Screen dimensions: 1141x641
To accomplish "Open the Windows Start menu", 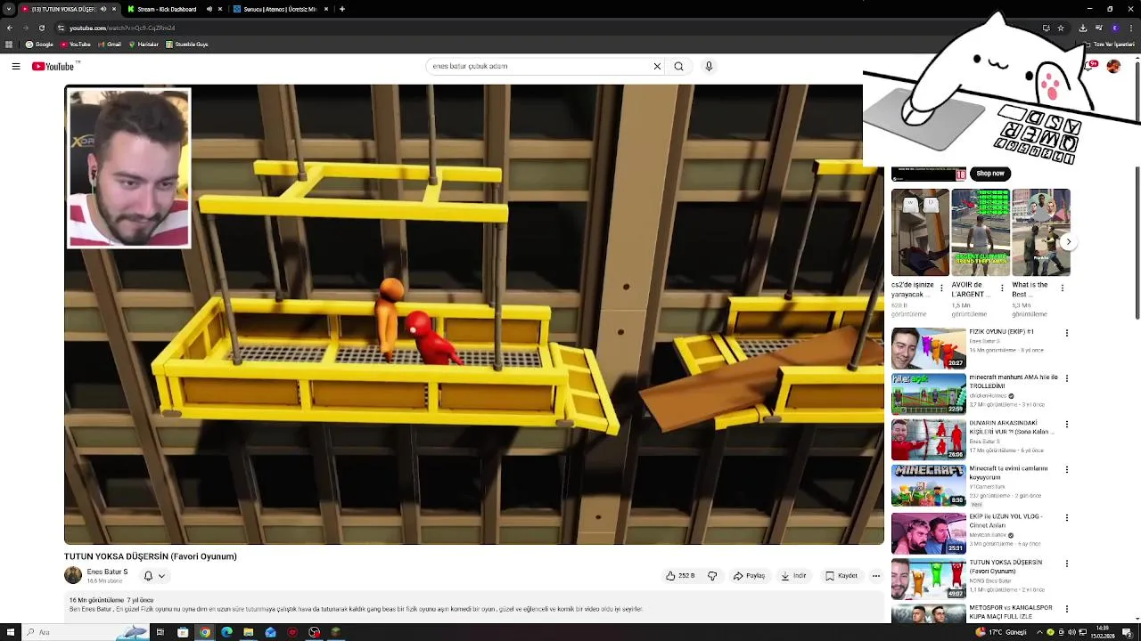I will (x=9, y=632).
